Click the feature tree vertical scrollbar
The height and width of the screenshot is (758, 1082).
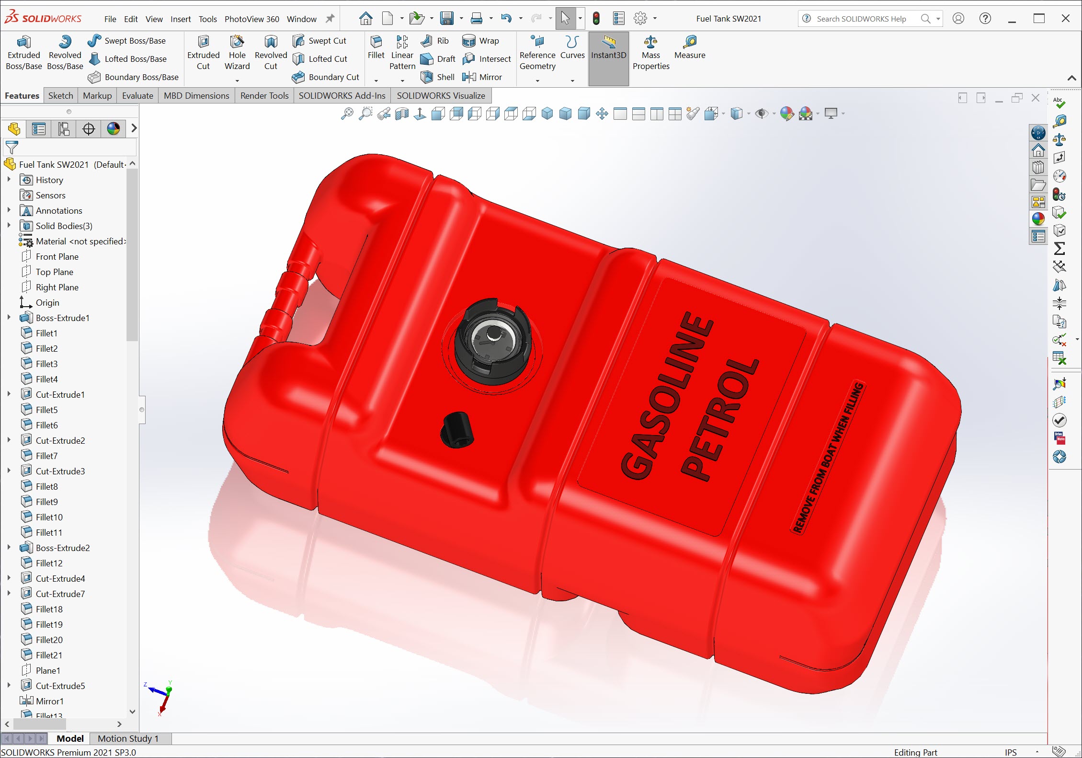(x=132, y=254)
